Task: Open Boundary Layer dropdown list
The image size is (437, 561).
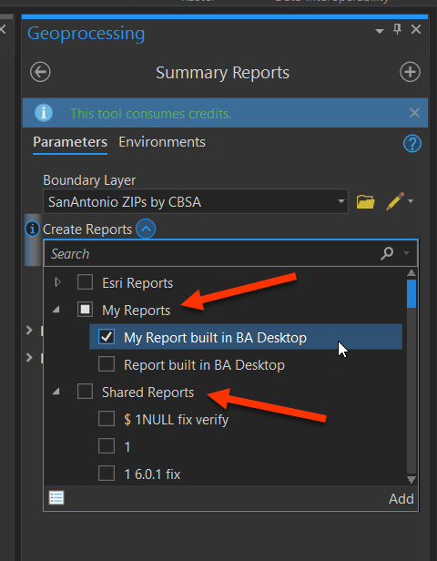Action: pos(340,201)
